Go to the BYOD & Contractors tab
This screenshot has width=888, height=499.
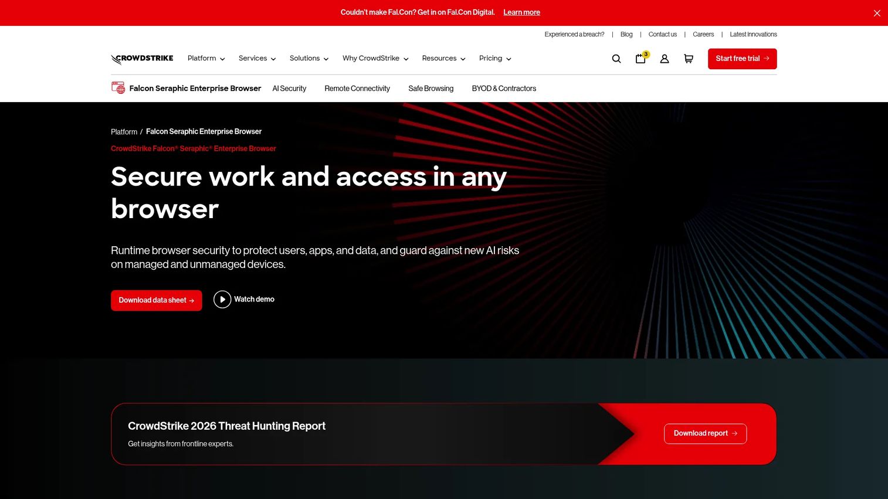click(504, 89)
